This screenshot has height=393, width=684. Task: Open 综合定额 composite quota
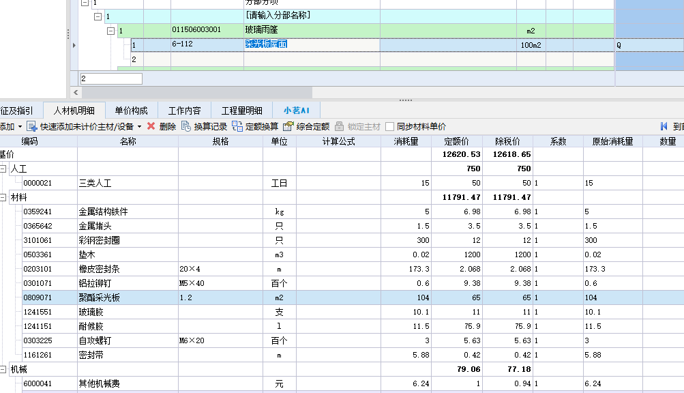coord(306,127)
